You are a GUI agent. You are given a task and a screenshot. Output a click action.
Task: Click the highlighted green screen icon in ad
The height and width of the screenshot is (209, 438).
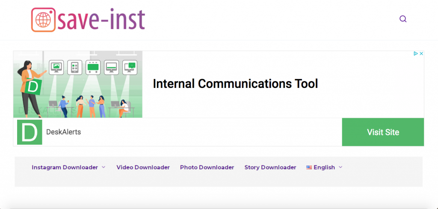pos(93,67)
